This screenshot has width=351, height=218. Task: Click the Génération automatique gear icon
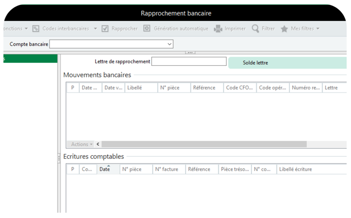click(147, 29)
